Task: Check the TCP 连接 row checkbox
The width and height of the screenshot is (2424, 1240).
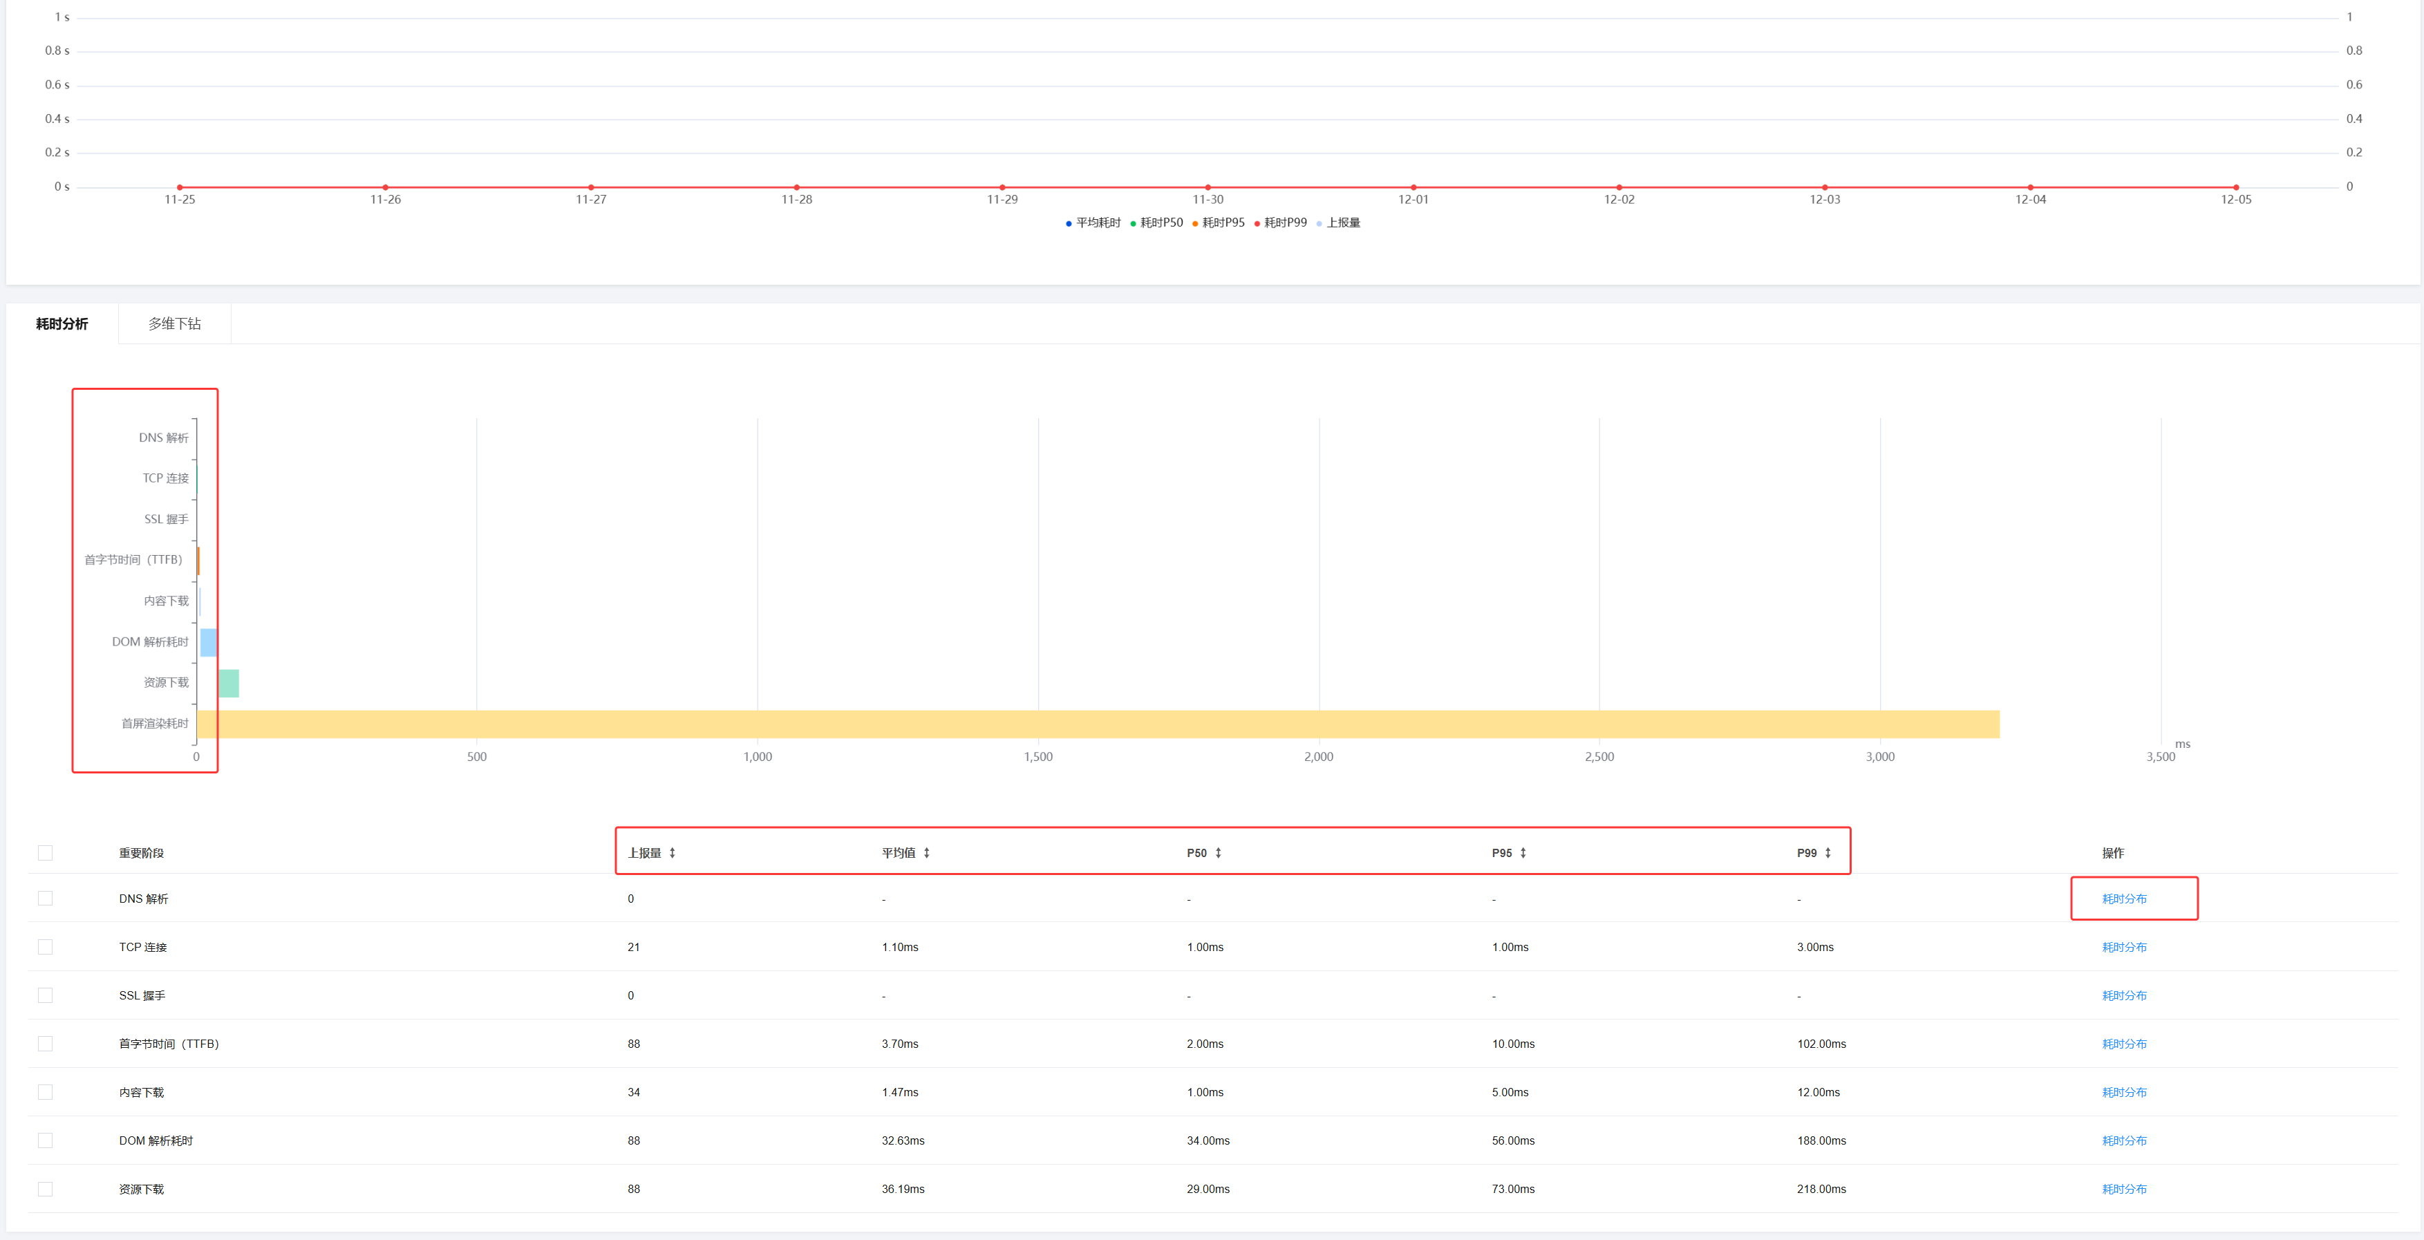Action: click(x=45, y=946)
